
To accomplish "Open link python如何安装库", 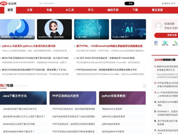I will click(111, 124).
